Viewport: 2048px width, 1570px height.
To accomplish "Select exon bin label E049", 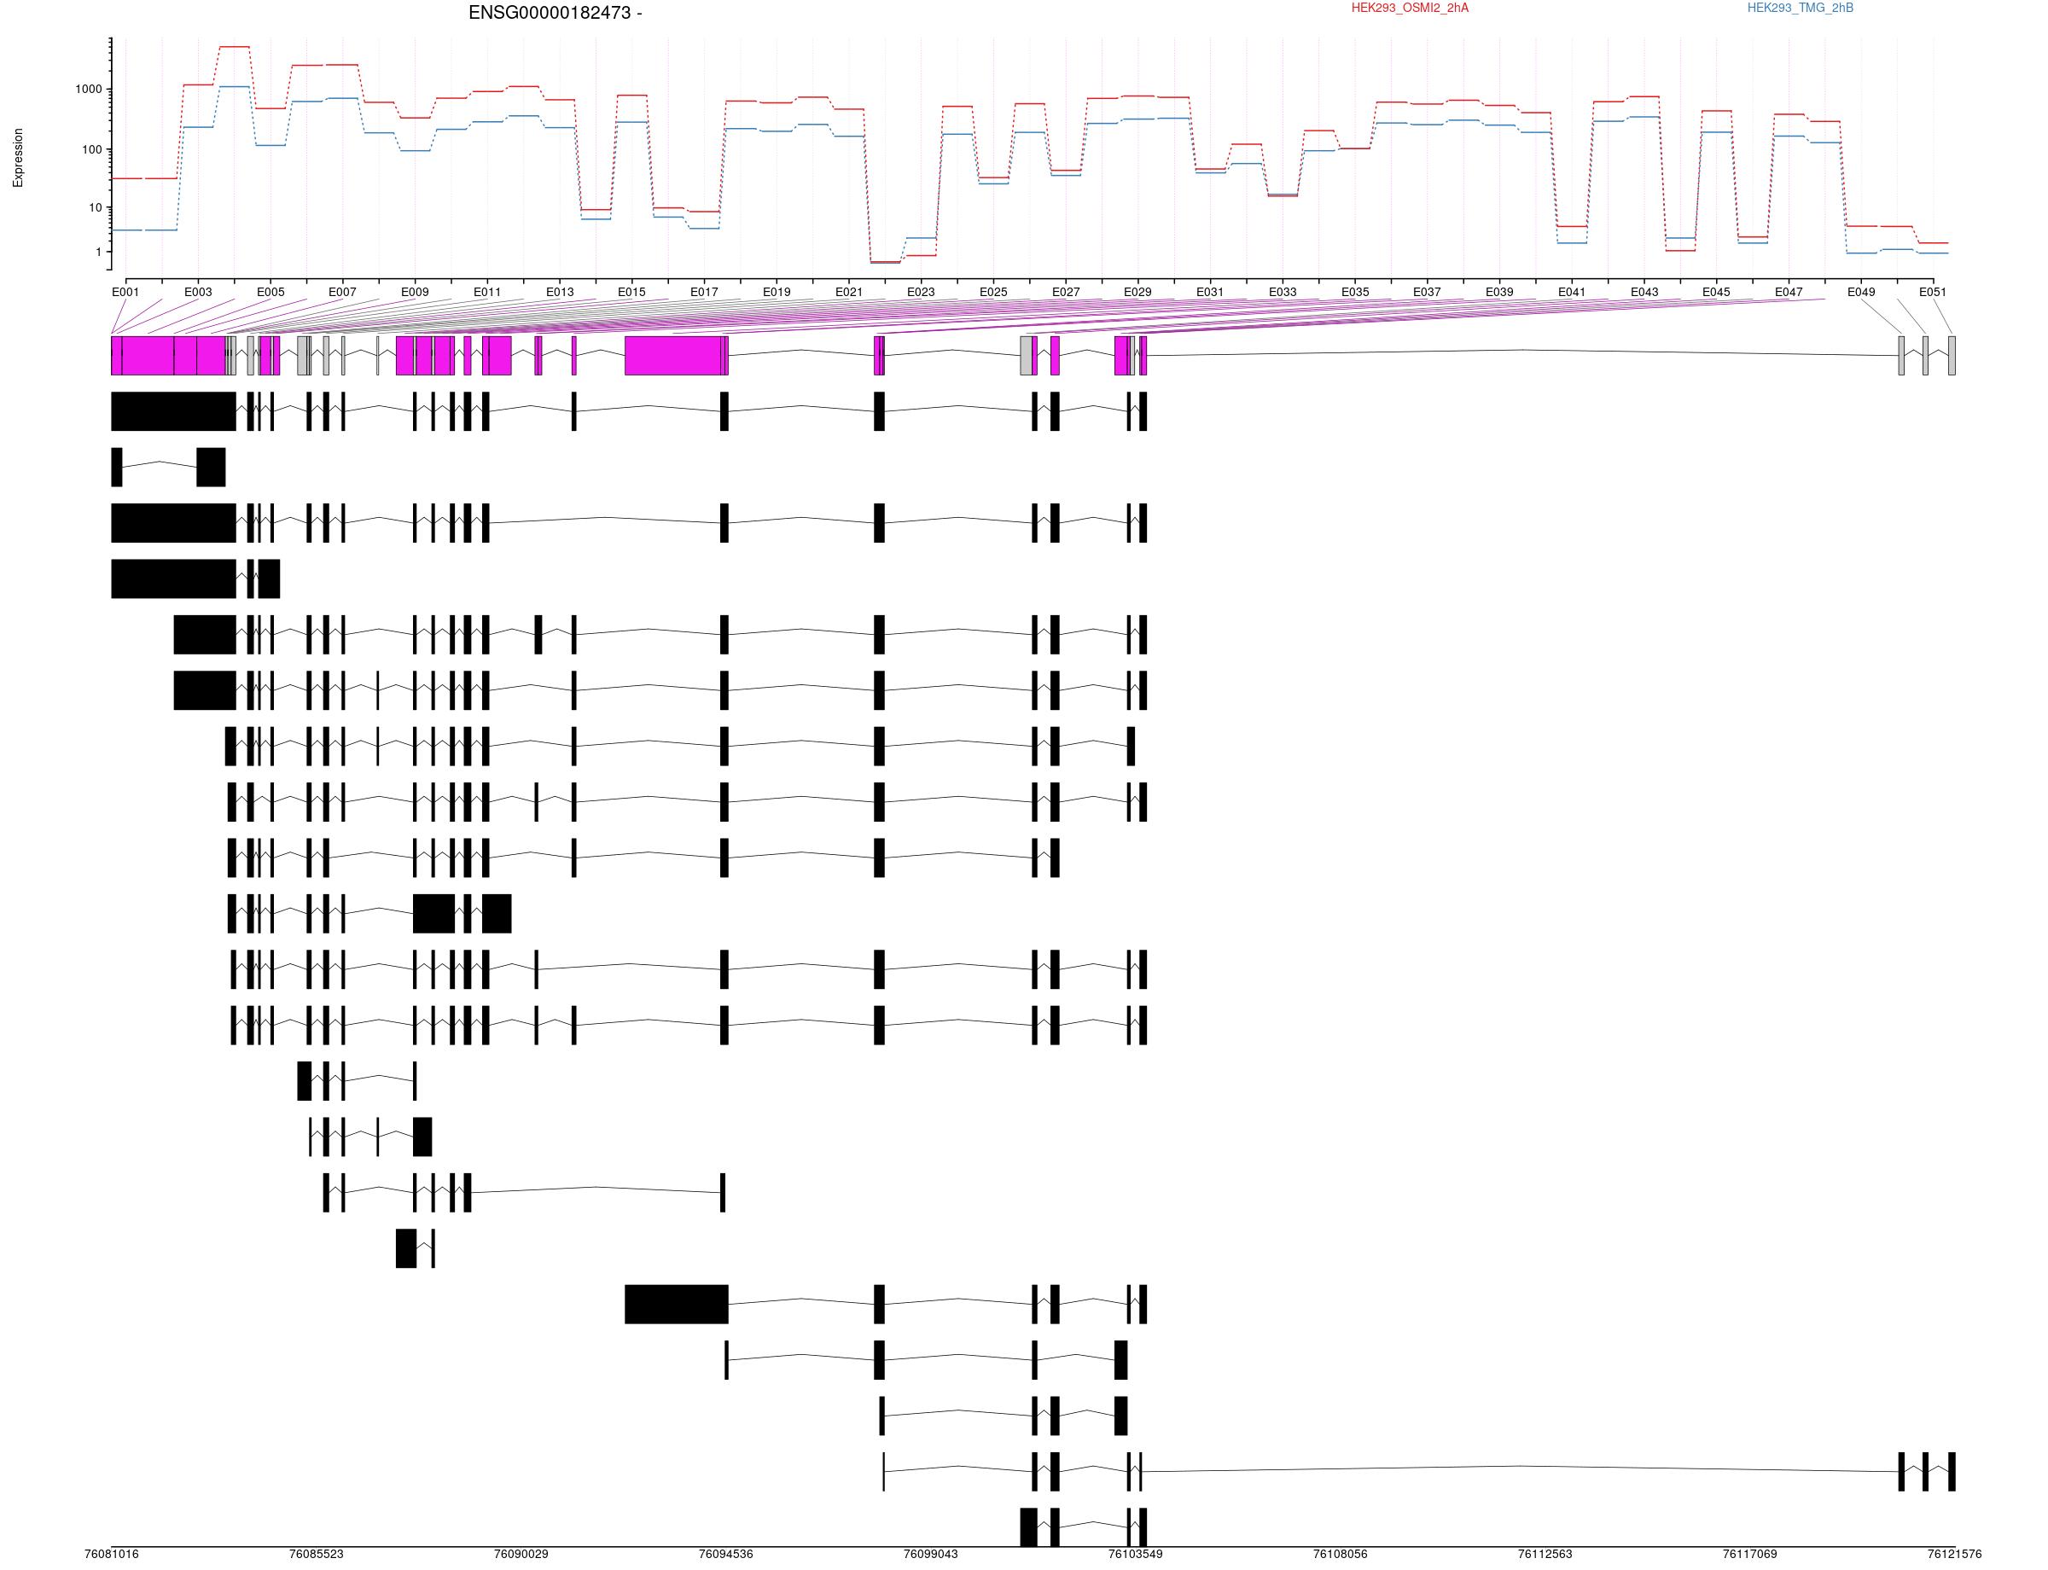I will pyautogui.click(x=1861, y=292).
